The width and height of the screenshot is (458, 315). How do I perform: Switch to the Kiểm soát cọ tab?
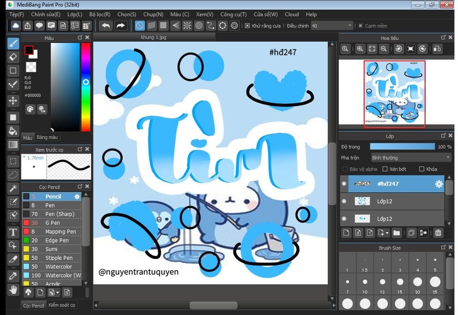(62, 305)
